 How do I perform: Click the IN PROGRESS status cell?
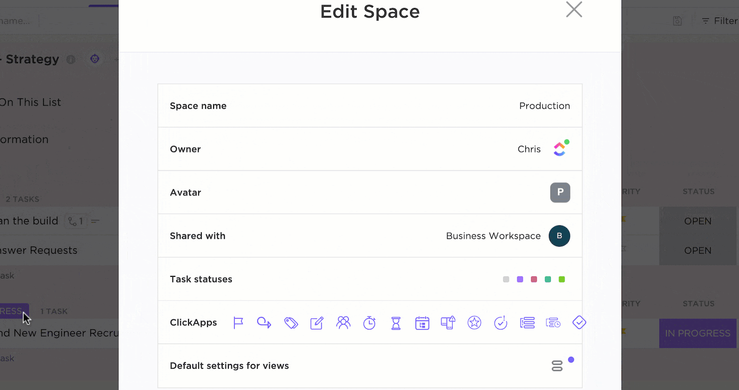[697, 333]
